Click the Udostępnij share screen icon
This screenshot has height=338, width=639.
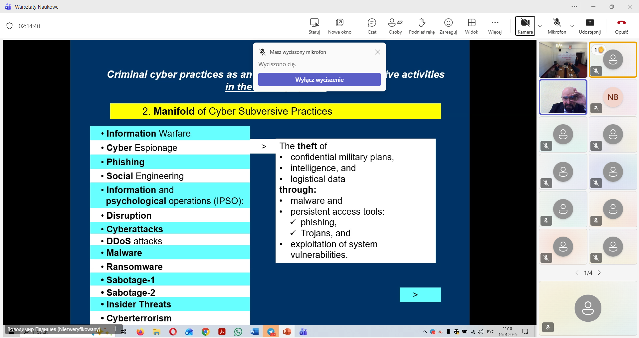pos(590,26)
